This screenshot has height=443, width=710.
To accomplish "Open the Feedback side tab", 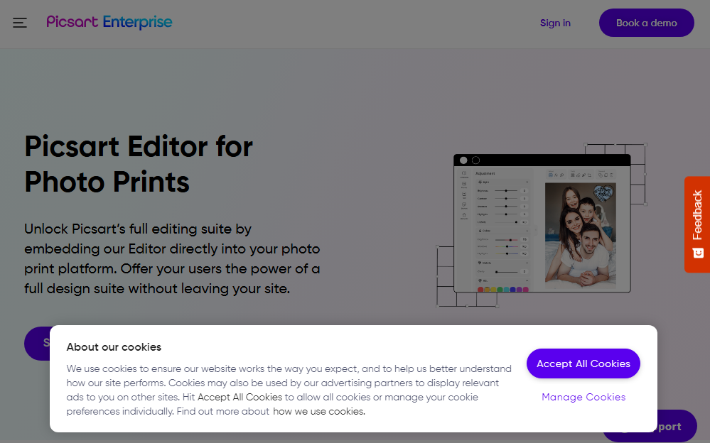I will coord(697,224).
